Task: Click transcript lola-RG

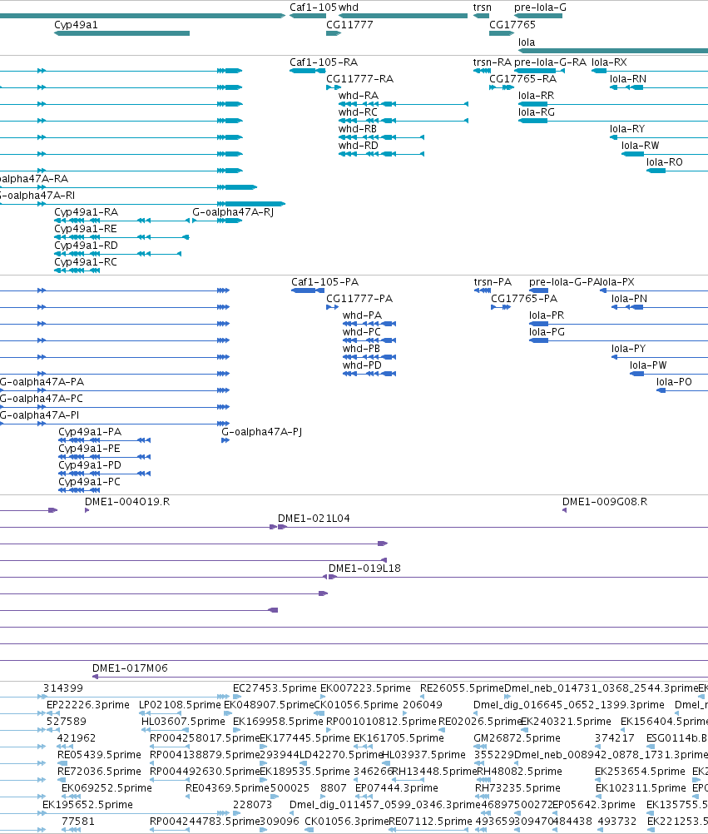Action: pyautogui.click(x=613, y=121)
